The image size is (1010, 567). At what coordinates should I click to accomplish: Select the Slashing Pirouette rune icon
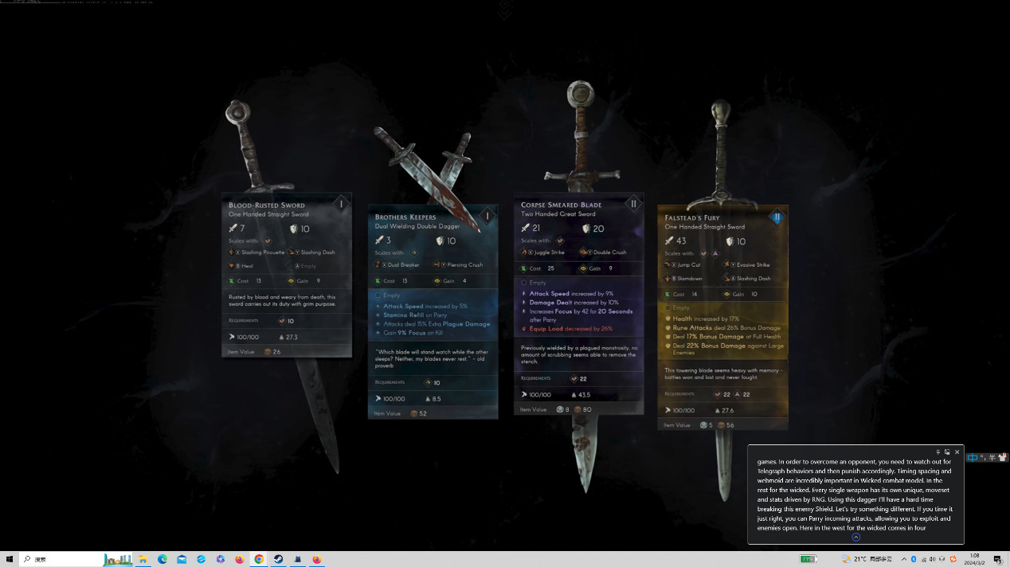click(x=232, y=252)
